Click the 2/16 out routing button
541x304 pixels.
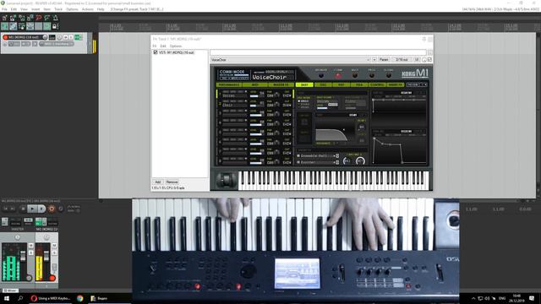click(x=402, y=60)
